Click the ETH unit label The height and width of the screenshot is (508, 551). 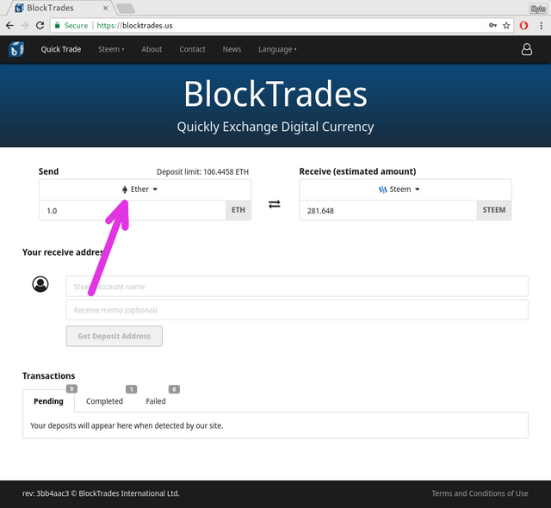click(238, 210)
